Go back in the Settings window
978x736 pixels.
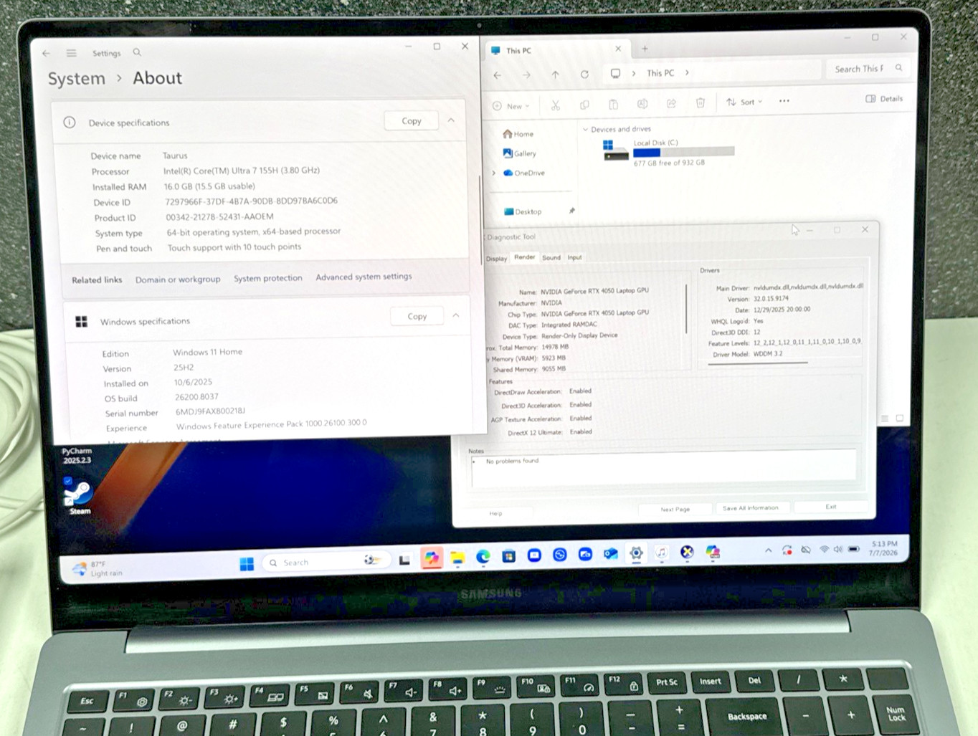46,53
